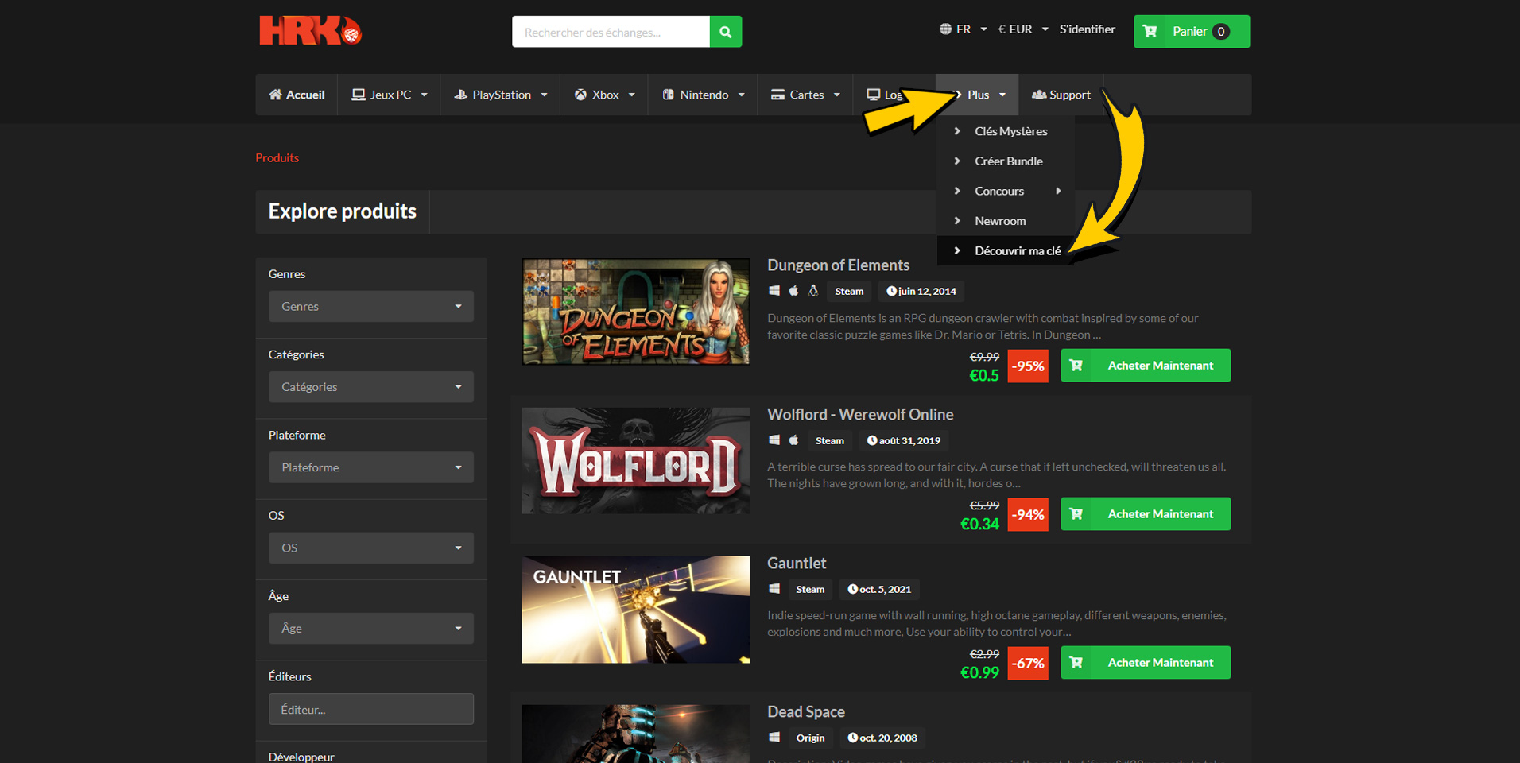This screenshot has height=763, width=1520.
Task: Click the green search magnifier button
Action: coord(725,32)
